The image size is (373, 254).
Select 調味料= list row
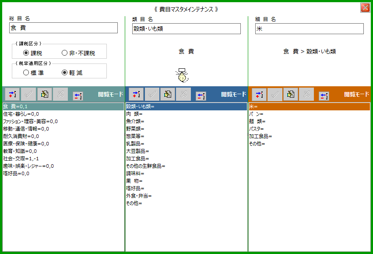pos(186,173)
